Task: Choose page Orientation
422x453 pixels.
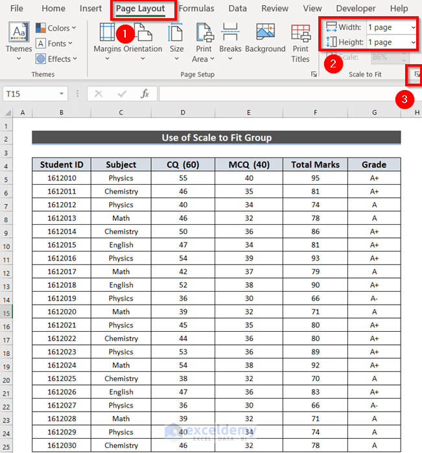Action: coord(143,42)
